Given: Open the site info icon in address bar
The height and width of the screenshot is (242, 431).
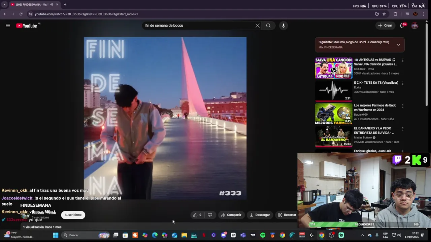Looking at the screenshot, I should (30, 14).
